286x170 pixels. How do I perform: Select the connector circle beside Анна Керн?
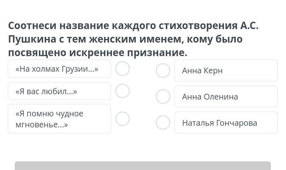click(x=163, y=70)
